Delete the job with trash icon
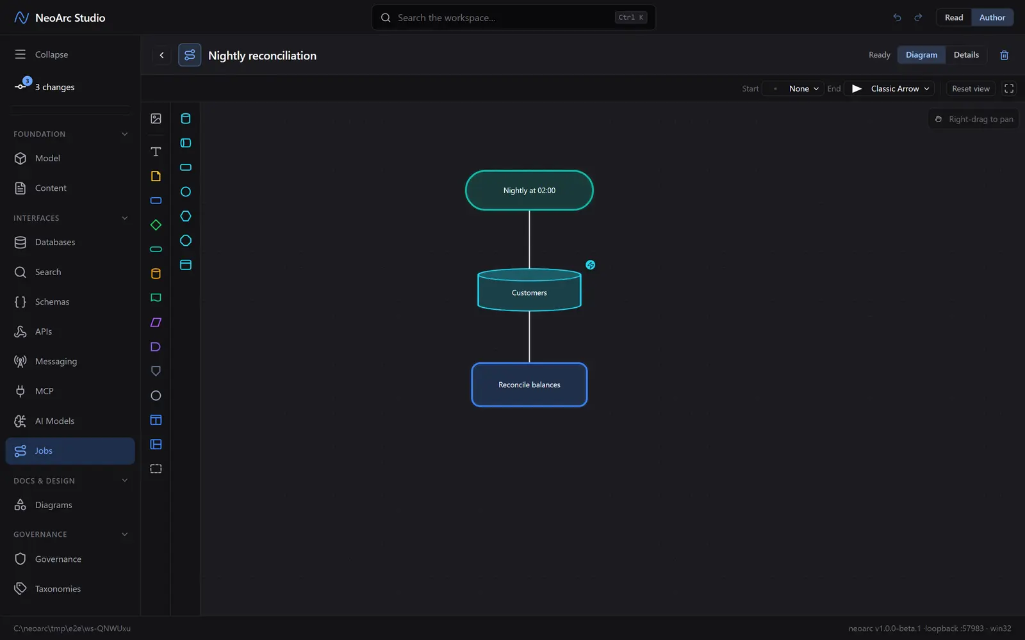This screenshot has height=640, width=1025. [x=1004, y=55]
